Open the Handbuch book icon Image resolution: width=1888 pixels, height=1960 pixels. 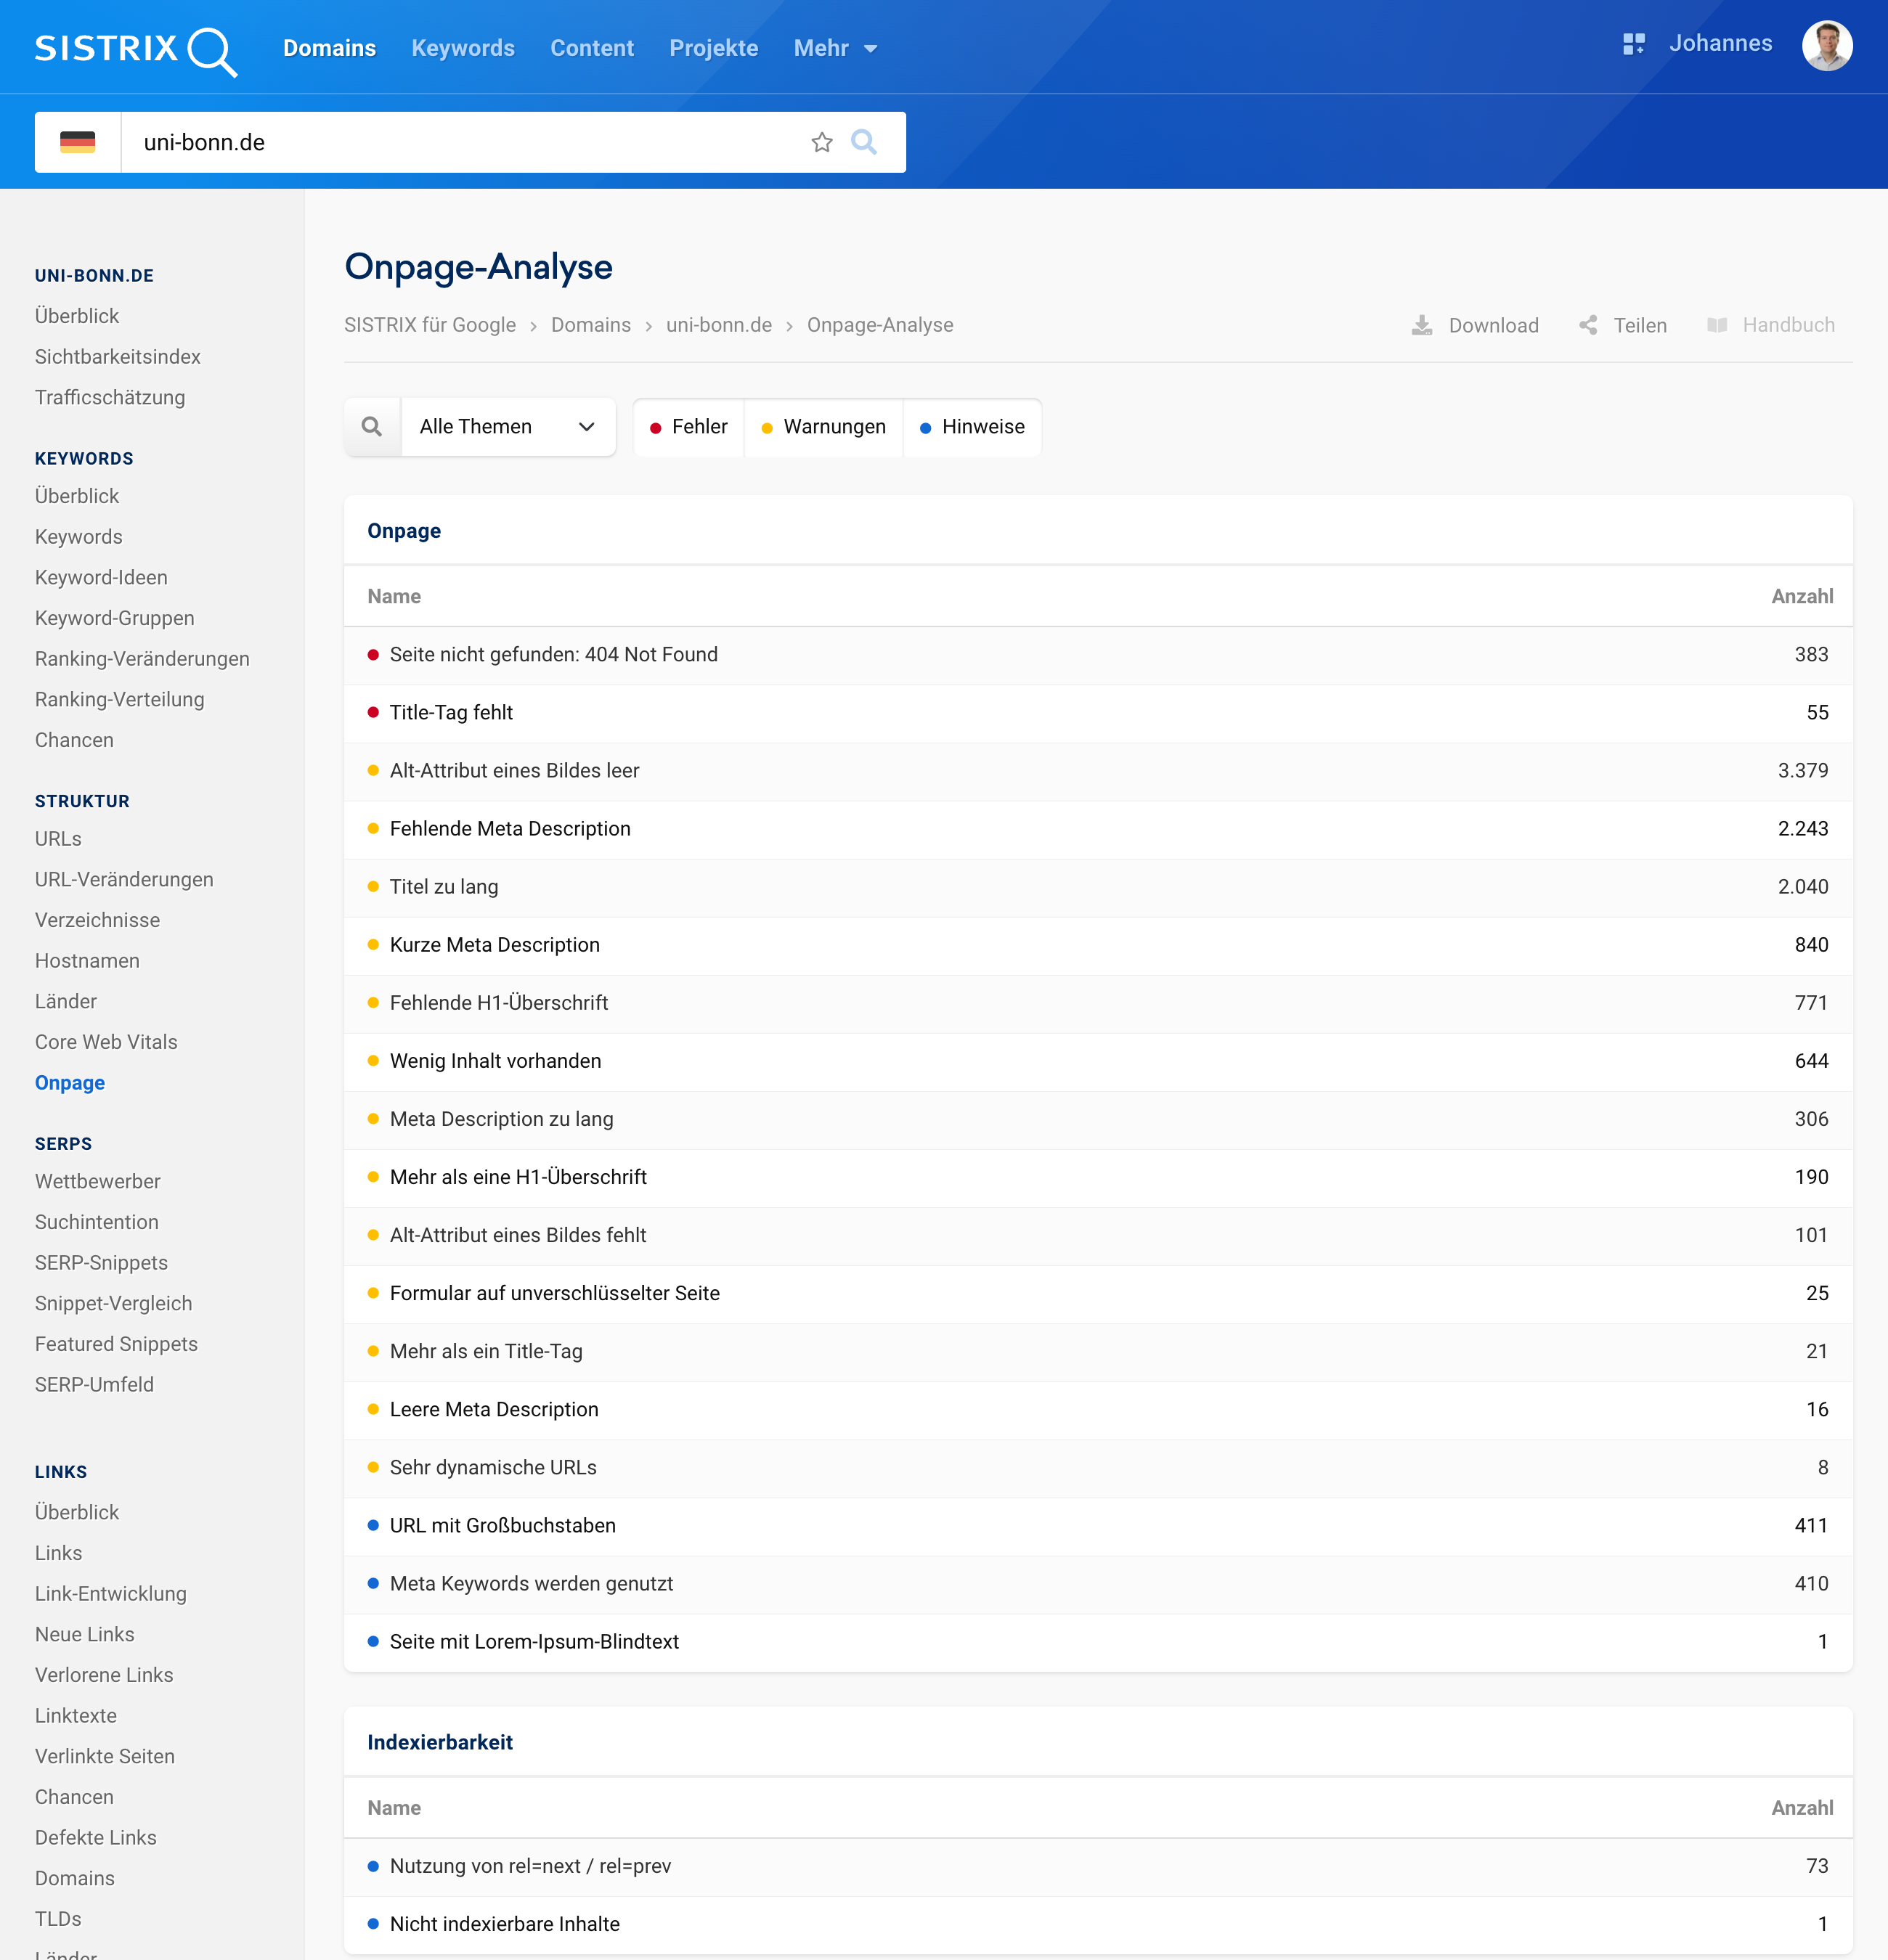tap(1717, 325)
